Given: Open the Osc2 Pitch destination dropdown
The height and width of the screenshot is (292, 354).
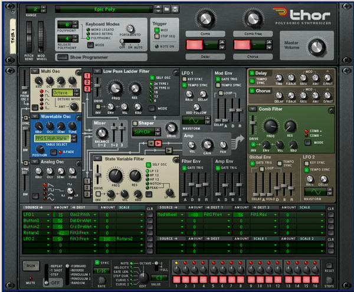Looking at the screenshot, I should (x=95, y=215).
